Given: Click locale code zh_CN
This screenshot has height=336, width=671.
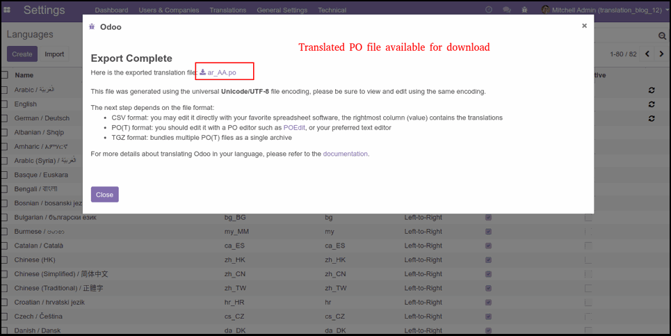Looking at the screenshot, I should coord(235,274).
